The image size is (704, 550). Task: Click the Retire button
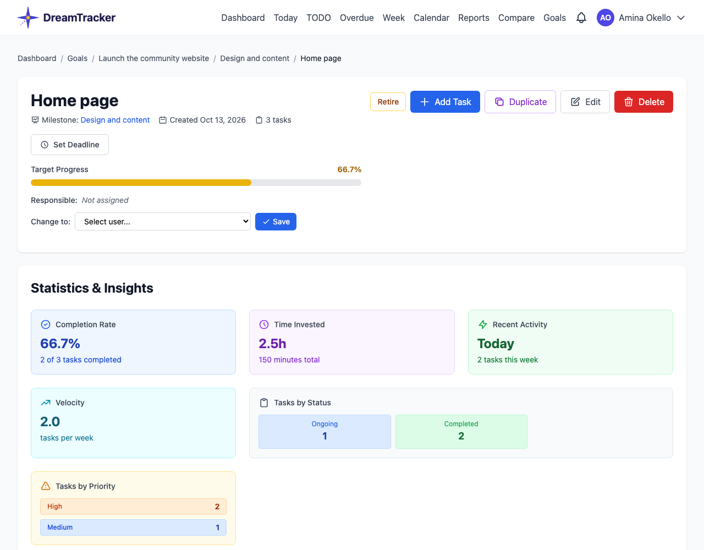pos(388,102)
